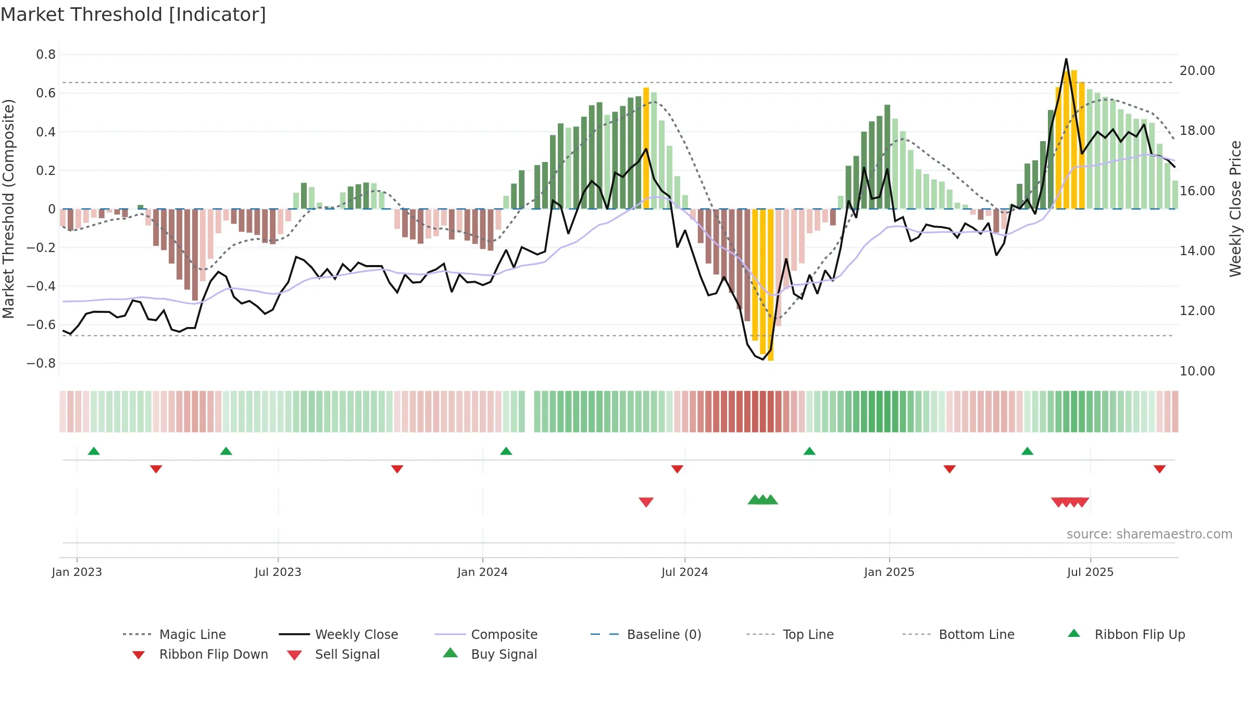Viewport: 1250px width, 703px height.
Task: Click the Jan 2023 x-axis label
Action: (77, 572)
